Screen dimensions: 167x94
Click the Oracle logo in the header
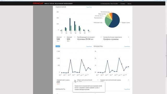click(38, 3)
